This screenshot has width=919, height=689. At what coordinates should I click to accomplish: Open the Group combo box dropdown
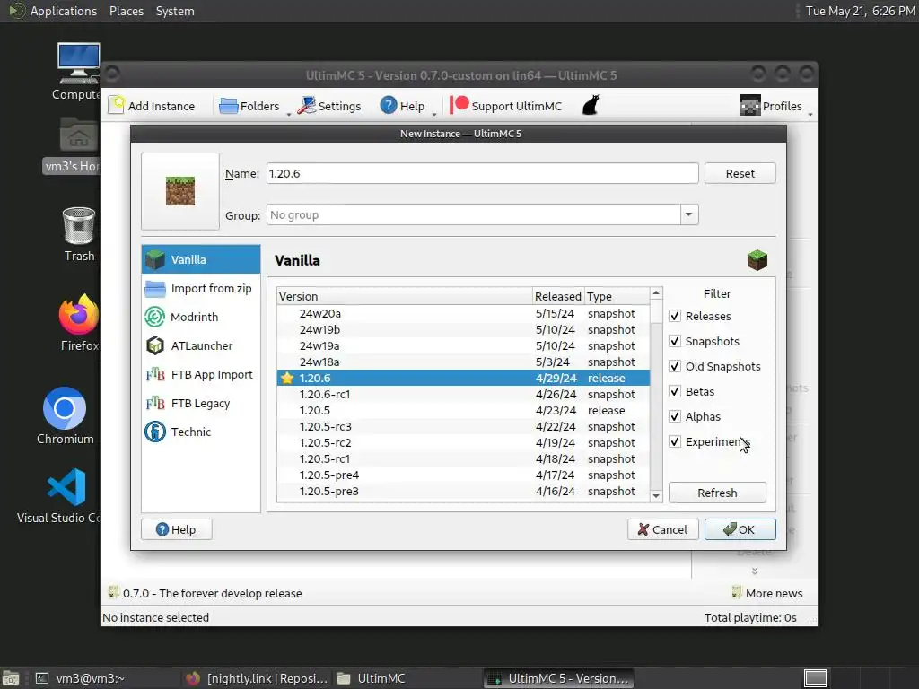[x=688, y=215]
